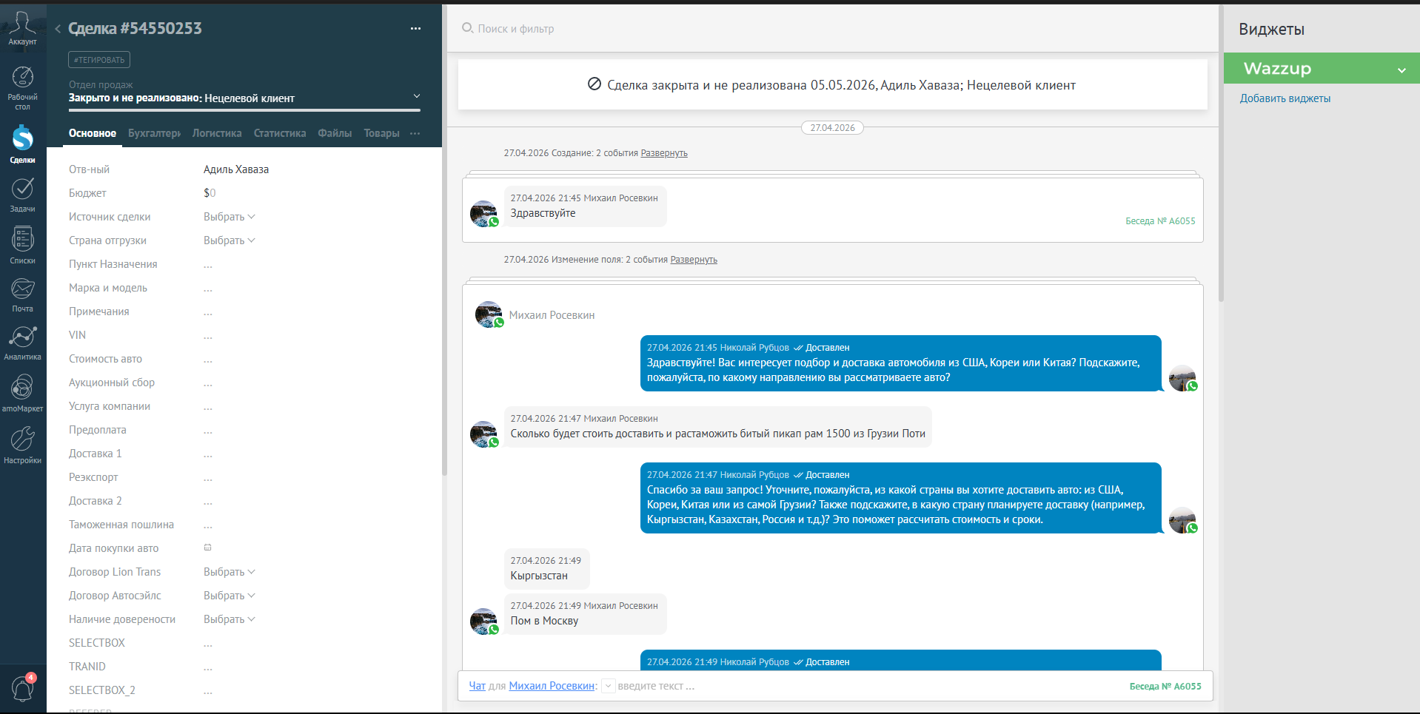This screenshot has width=1420, height=714.
Task: Open the Аккаунт profile icon
Action: point(22,28)
